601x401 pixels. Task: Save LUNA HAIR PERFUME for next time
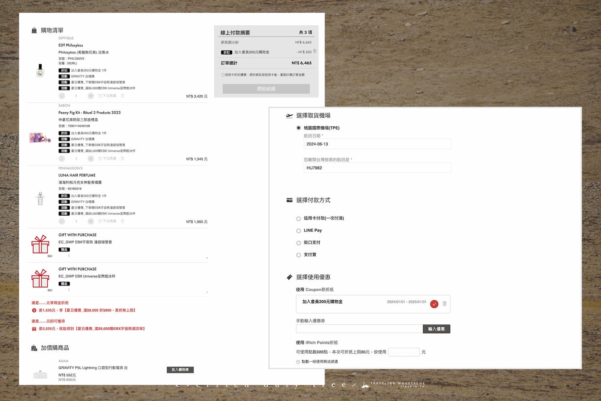click(x=107, y=221)
